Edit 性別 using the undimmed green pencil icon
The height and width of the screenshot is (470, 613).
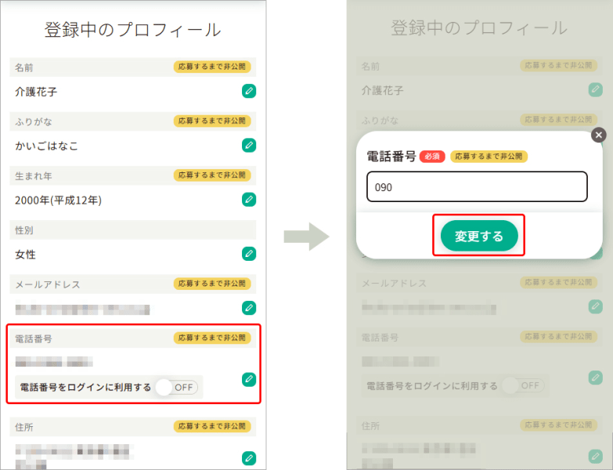coord(249,254)
